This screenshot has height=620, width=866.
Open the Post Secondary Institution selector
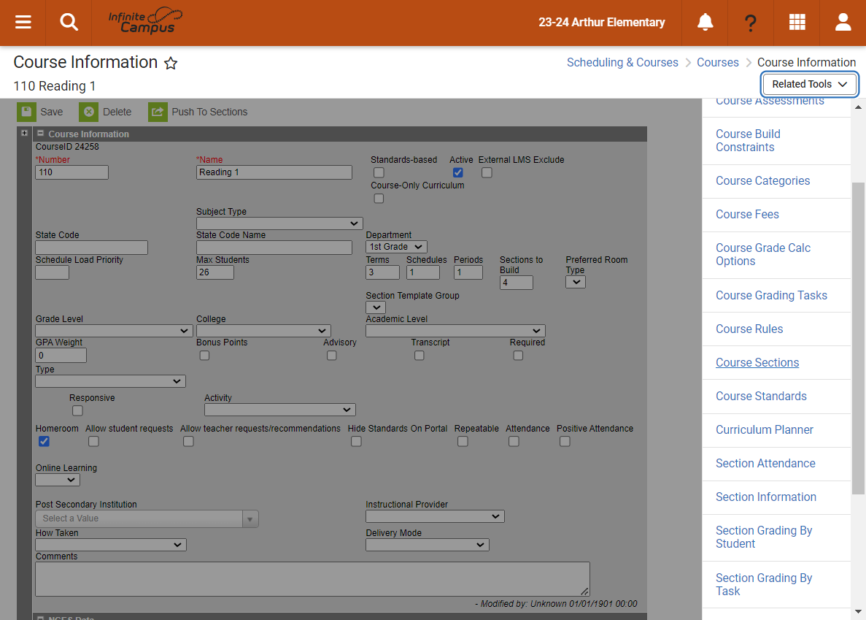tap(147, 518)
